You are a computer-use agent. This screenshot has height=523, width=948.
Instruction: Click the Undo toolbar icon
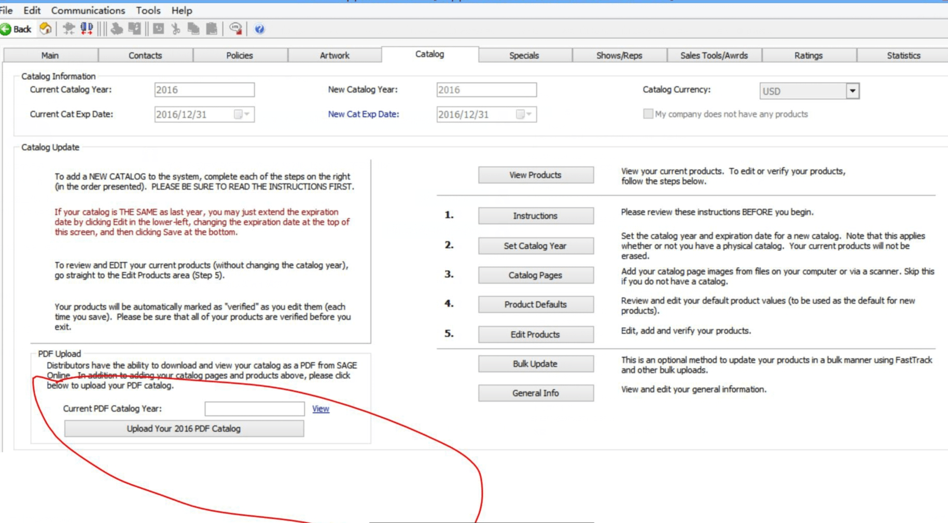click(159, 29)
